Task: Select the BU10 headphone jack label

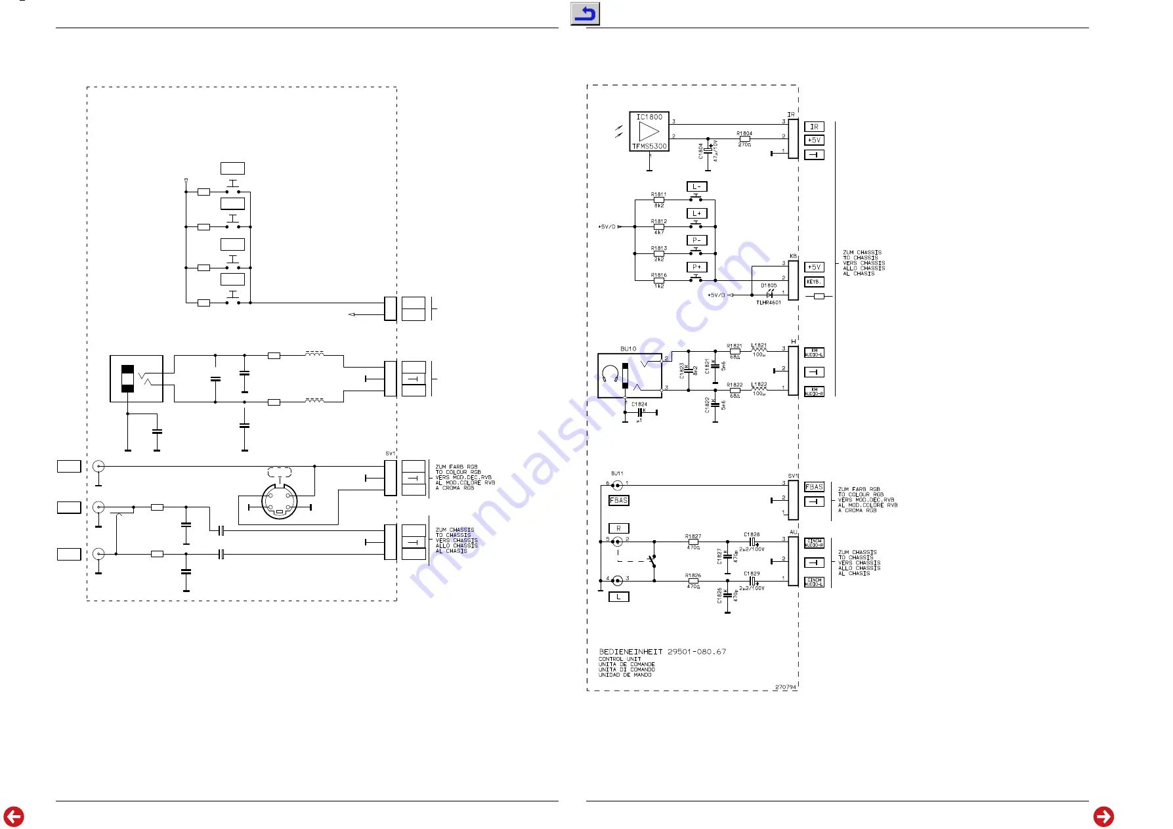Action: pos(628,349)
